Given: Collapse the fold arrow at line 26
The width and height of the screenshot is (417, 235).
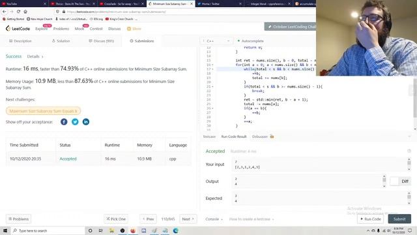Looking at the screenshot, I should coord(212,108).
